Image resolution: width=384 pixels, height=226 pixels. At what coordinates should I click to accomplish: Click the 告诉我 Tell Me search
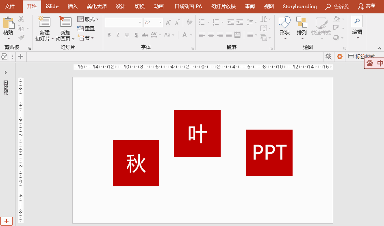337,7
